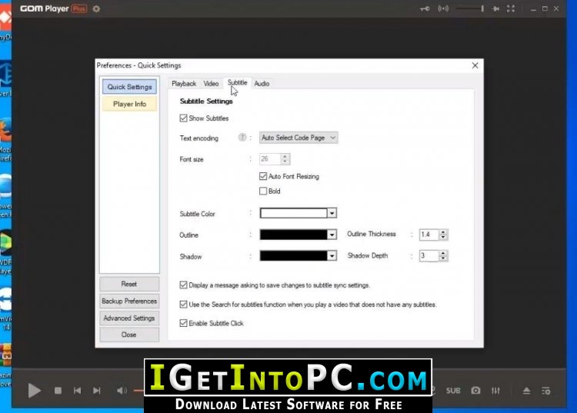
Task: Click the black Shadow color swatch
Action: (293, 255)
